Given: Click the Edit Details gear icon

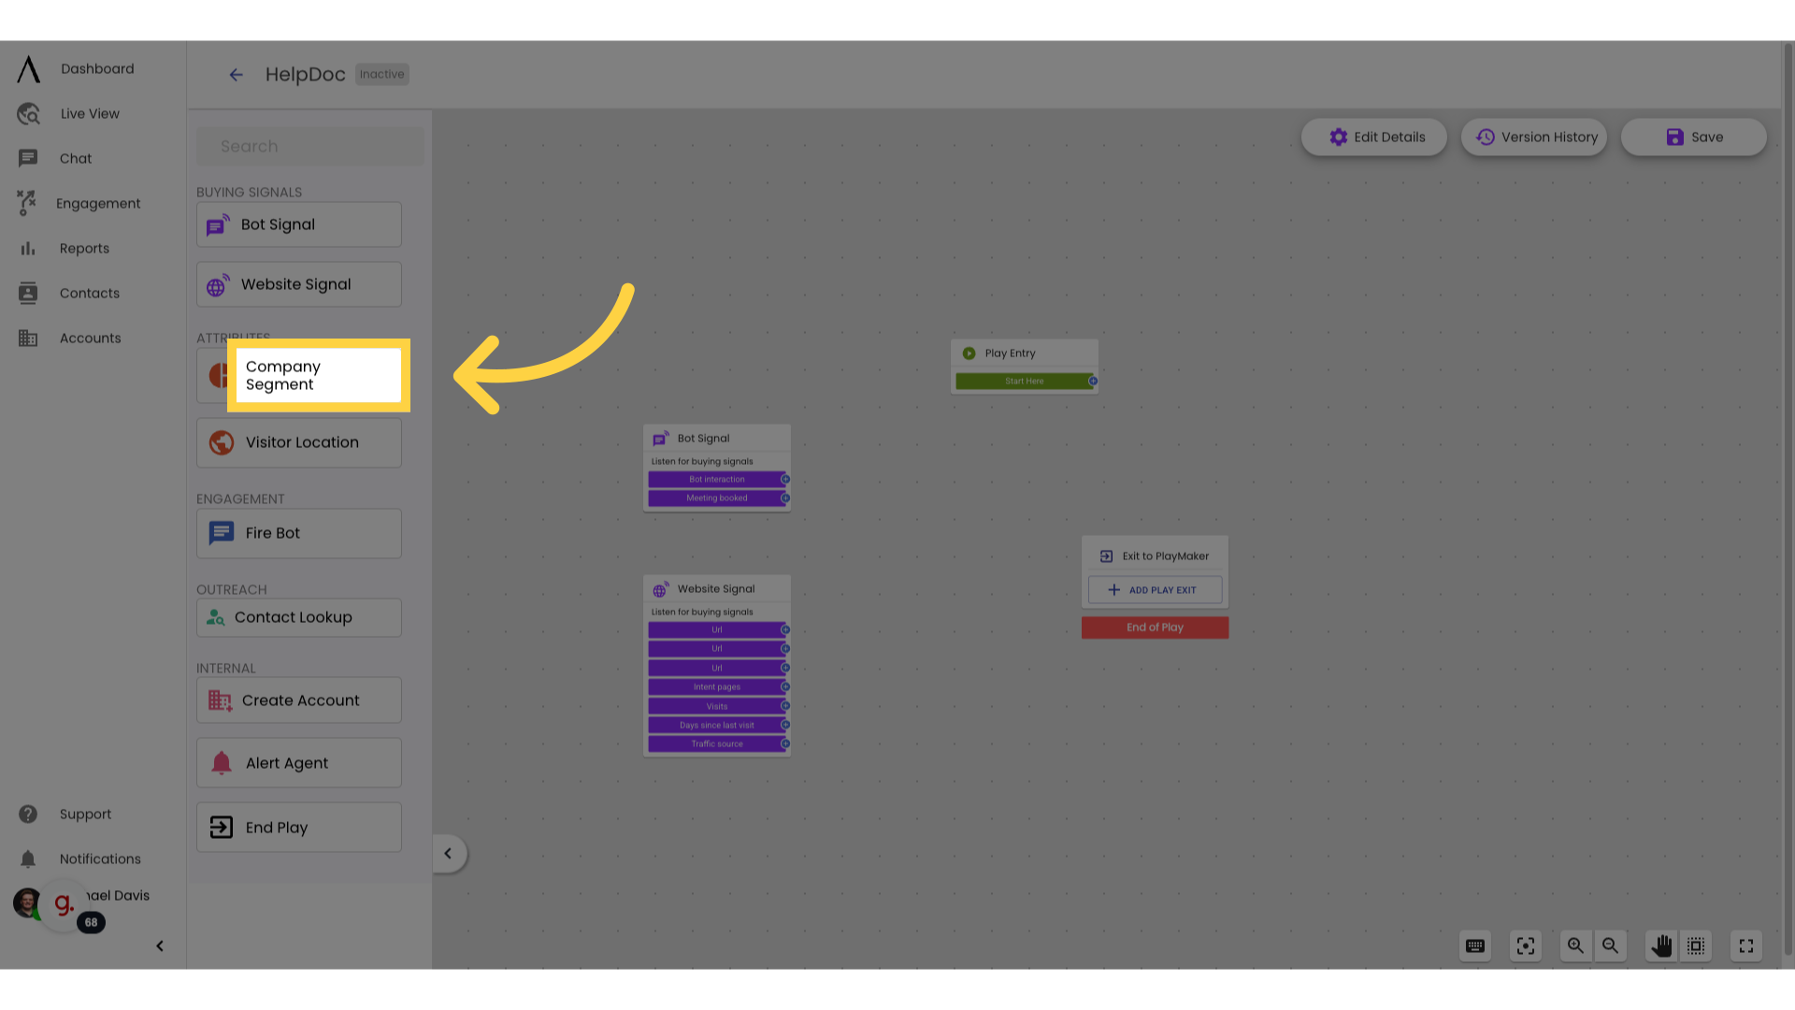Looking at the screenshot, I should (1339, 137).
